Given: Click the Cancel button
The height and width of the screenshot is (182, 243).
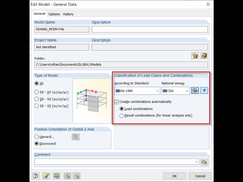Looking at the screenshot, I should coord(200,176).
